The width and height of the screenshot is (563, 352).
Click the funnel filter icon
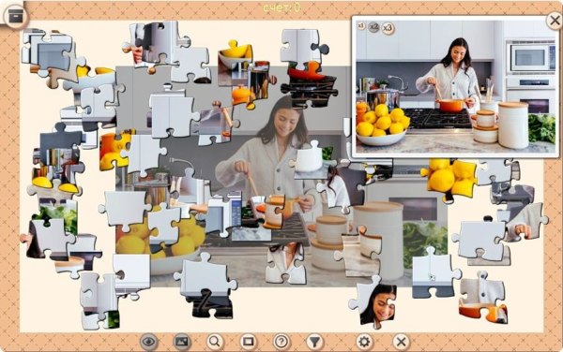314,342
